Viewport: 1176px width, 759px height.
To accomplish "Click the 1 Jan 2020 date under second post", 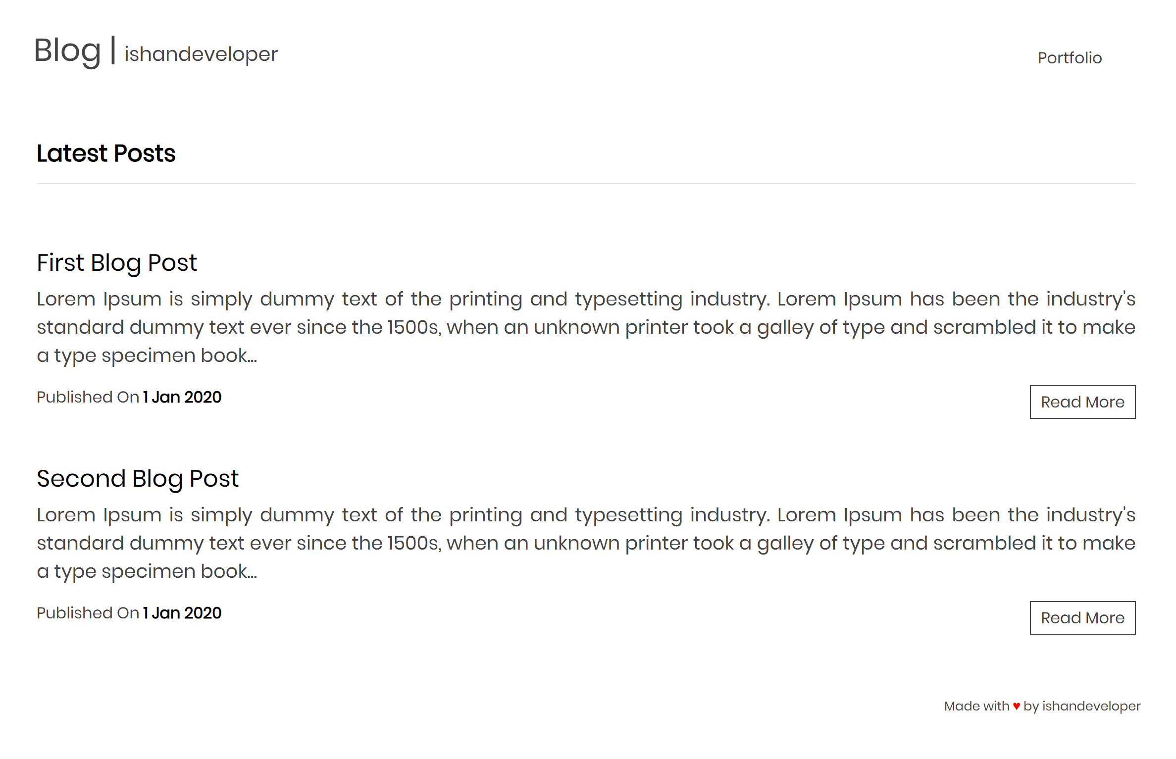I will pyautogui.click(x=182, y=613).
